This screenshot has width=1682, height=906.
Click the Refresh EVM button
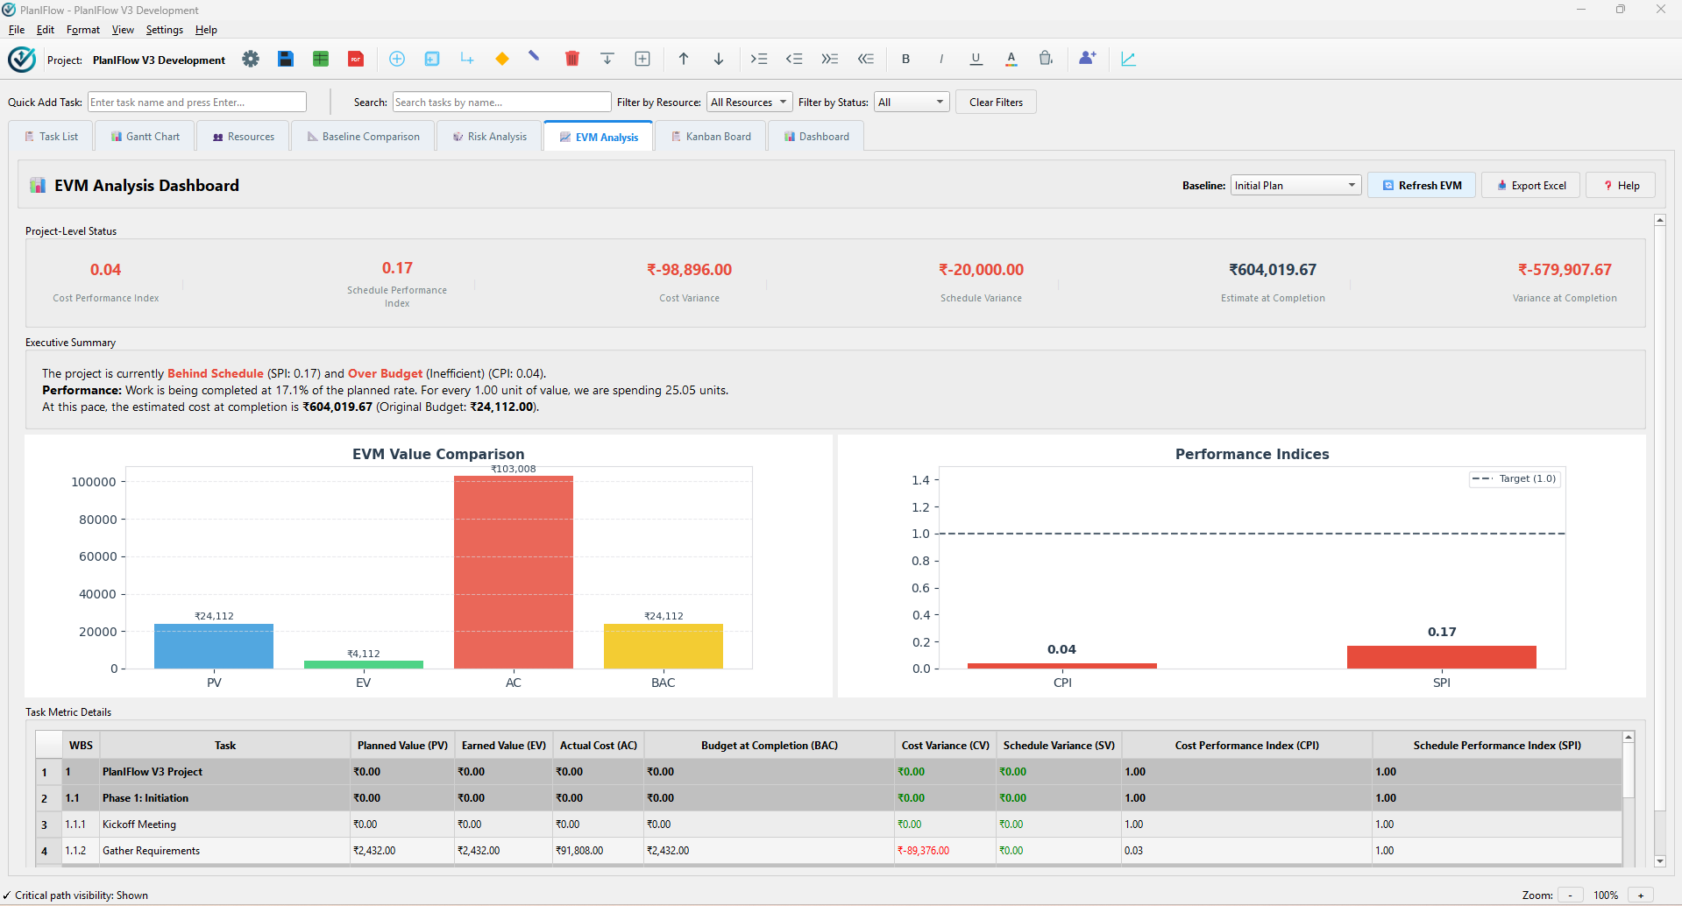tap(1422, 186)
